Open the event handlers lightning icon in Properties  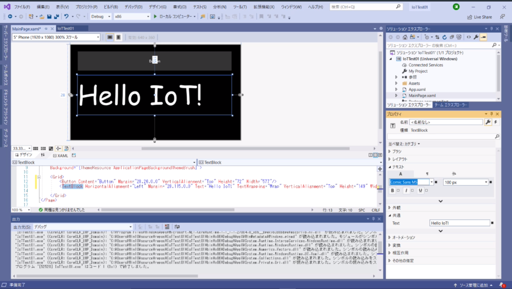click(x=496, y=122)
